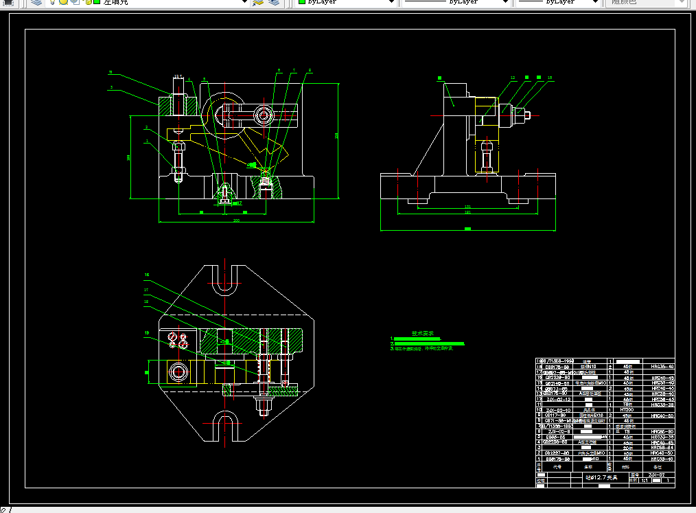Click the HT200 material cell

point(627,410)
